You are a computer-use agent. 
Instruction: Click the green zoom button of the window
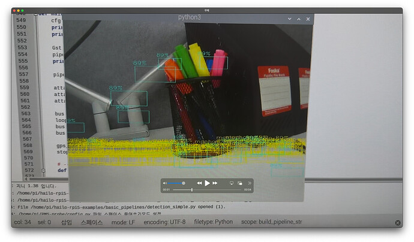(23, 11)
